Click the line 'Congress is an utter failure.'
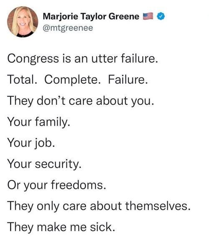Image resolution: width=209 pixels, height=245 pixels. click(82, 59)
